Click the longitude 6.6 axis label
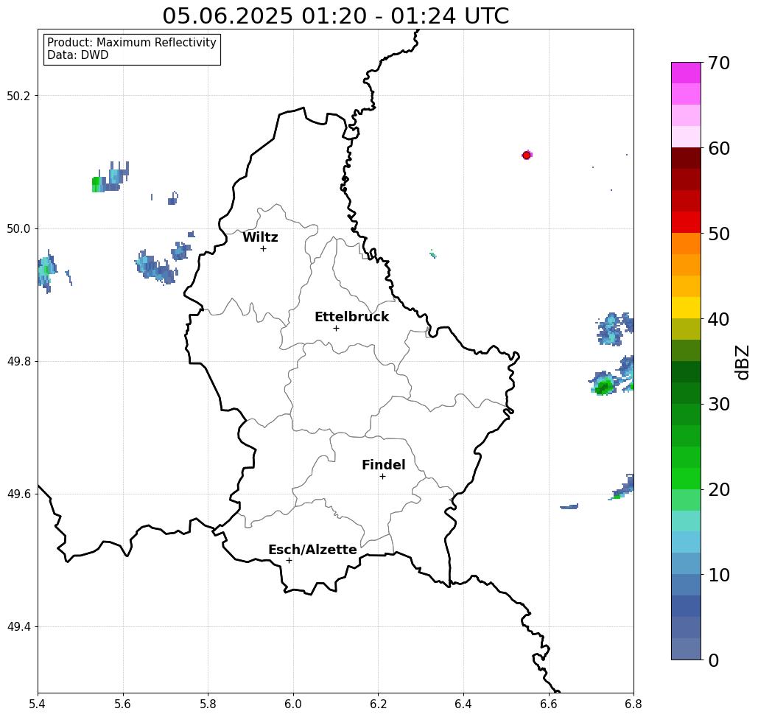758x717 pixels. pyautogui.click(x=549, y=704)
